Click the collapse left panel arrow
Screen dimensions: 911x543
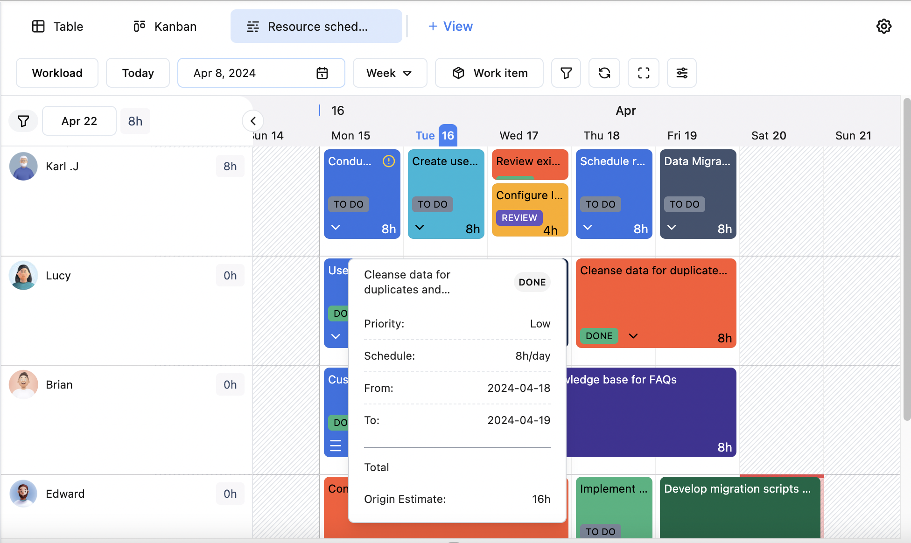[x=253, y=121]
